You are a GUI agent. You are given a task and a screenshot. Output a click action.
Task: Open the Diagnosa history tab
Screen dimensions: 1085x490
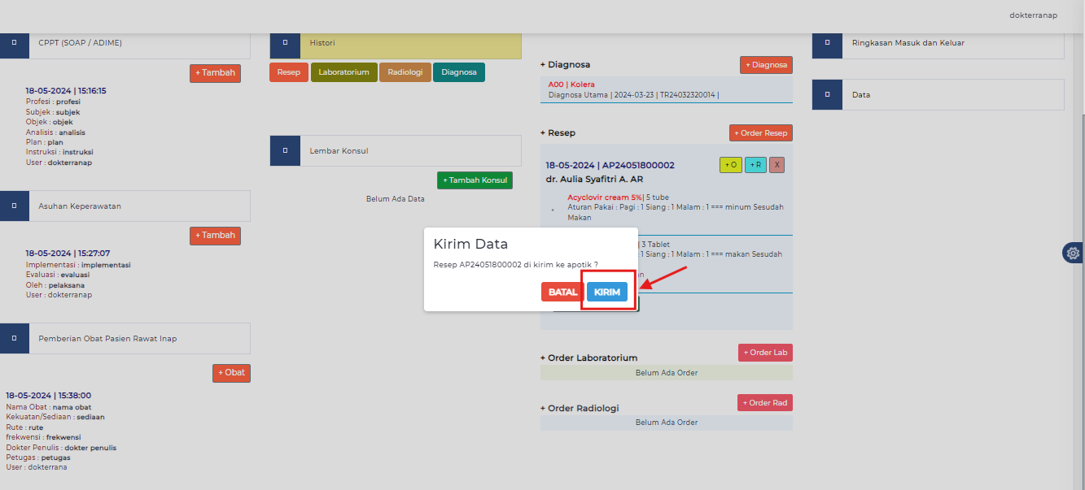(x=458, y=72)
